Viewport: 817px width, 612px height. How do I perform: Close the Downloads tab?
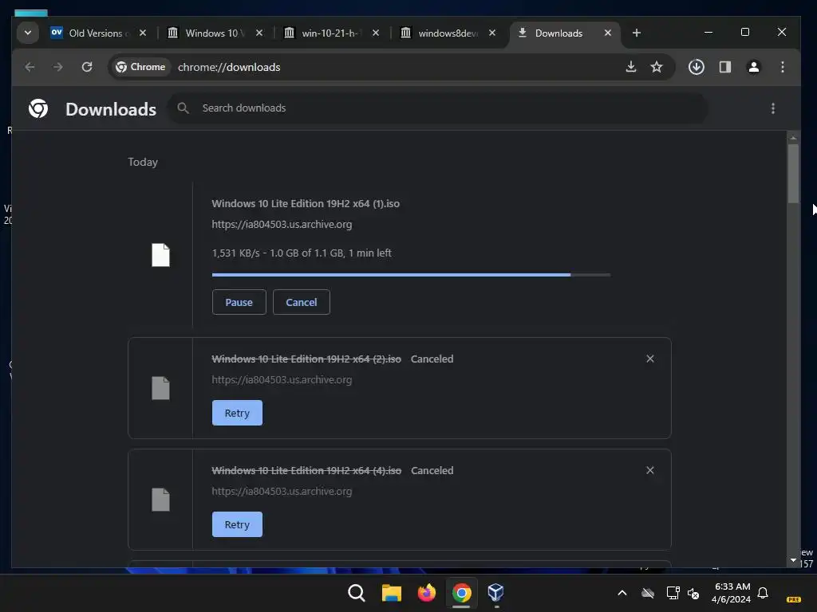coord(607,33)
